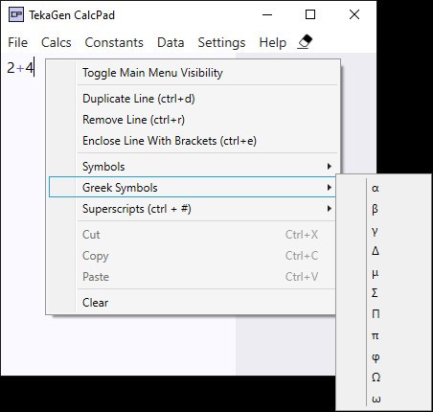The height and width of the screenshot is (412, 433).
Task: Click the CalcPad app icon in title bar
Action: pos(16,14)
